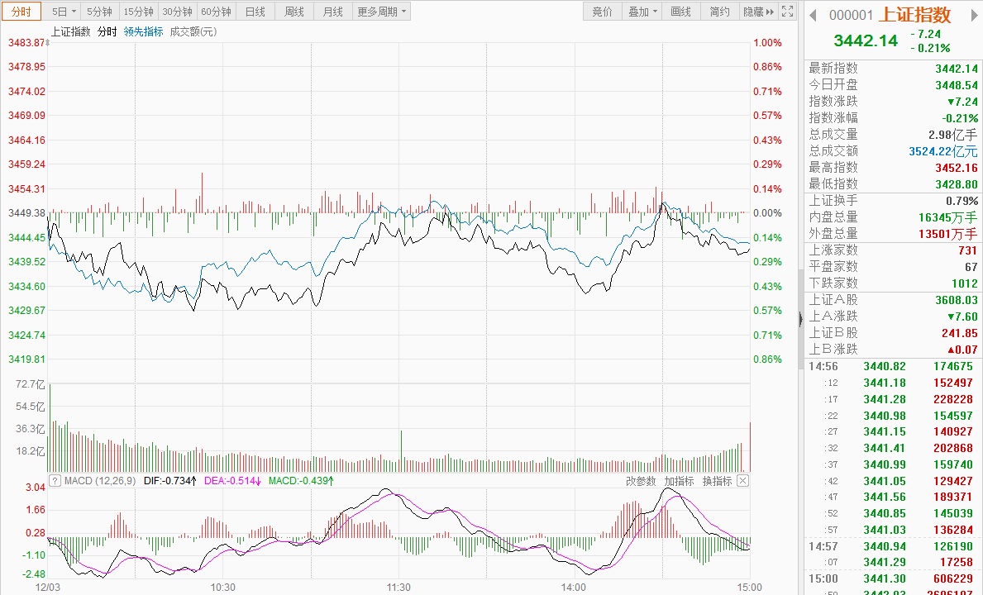The image size is (983, 595).
Task: Select the 最低指数 value 3428.80
Action: (x=957, y=184)
